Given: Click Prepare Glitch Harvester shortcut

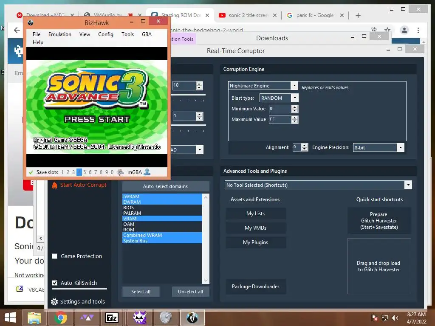Looking at the screenshot, I should [x=379, y=221].
